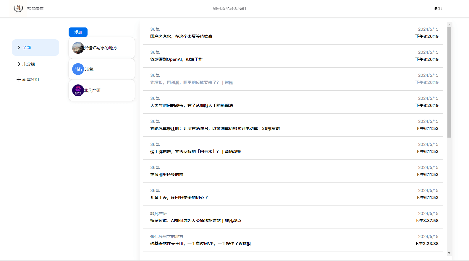Click the squirrel logo icon

tap(18, 9)
